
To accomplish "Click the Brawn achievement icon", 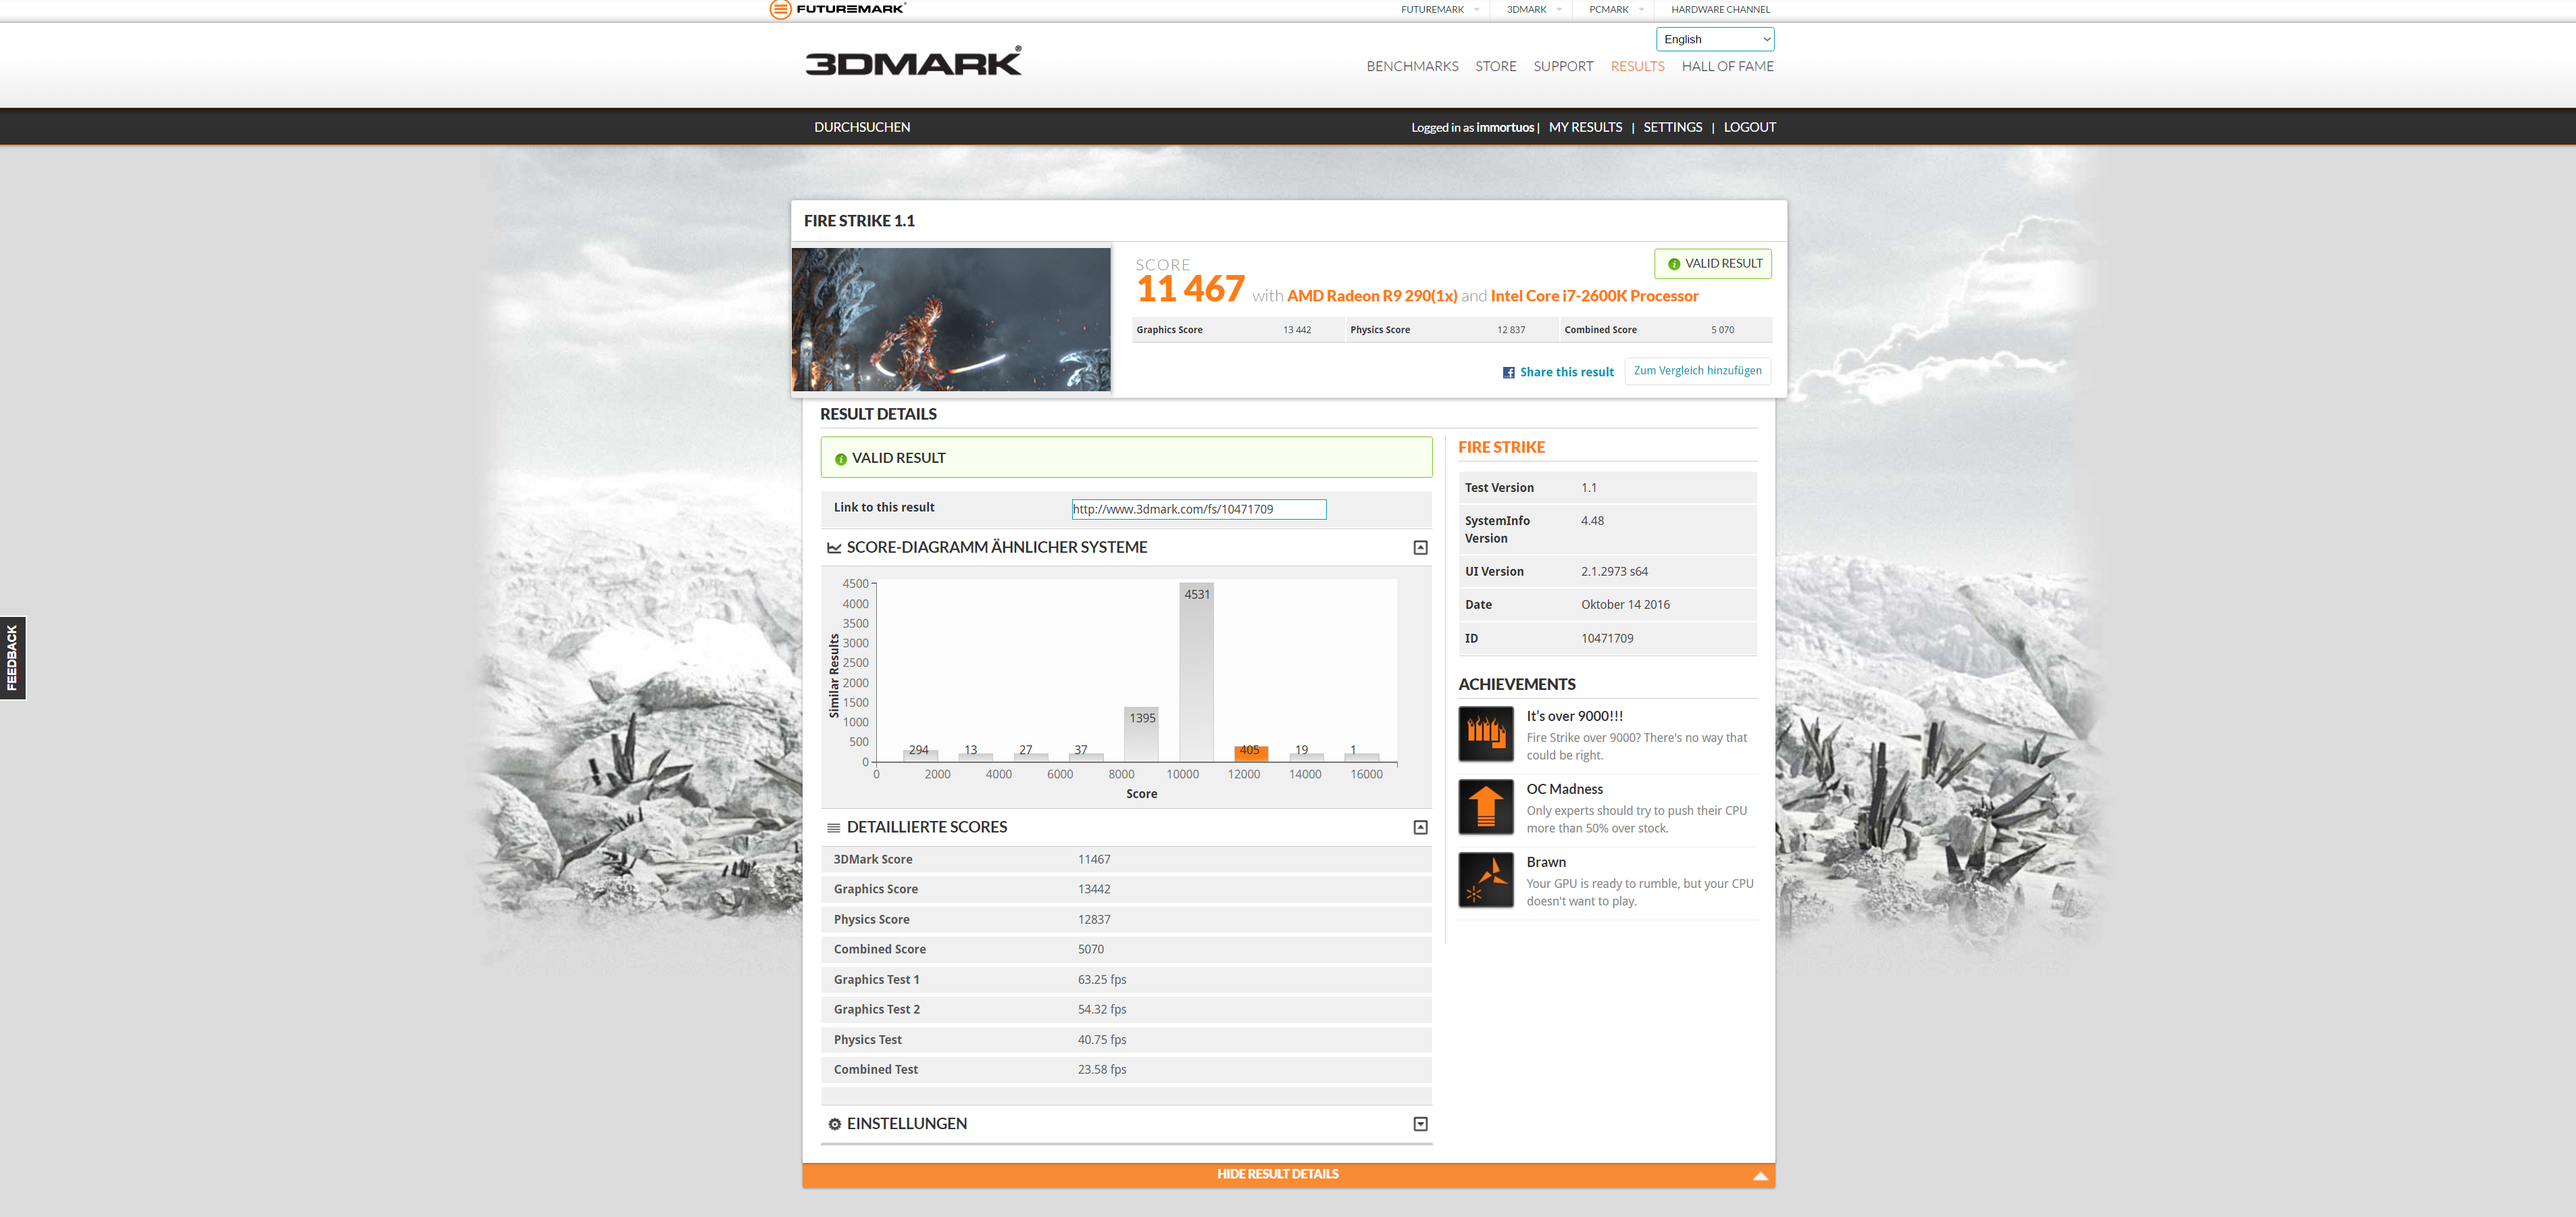I will (1485, 880).
